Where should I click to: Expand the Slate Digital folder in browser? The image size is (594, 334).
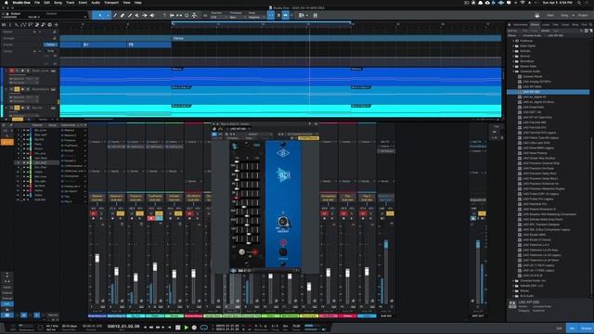pyautogui.click(x=513, y=45)
